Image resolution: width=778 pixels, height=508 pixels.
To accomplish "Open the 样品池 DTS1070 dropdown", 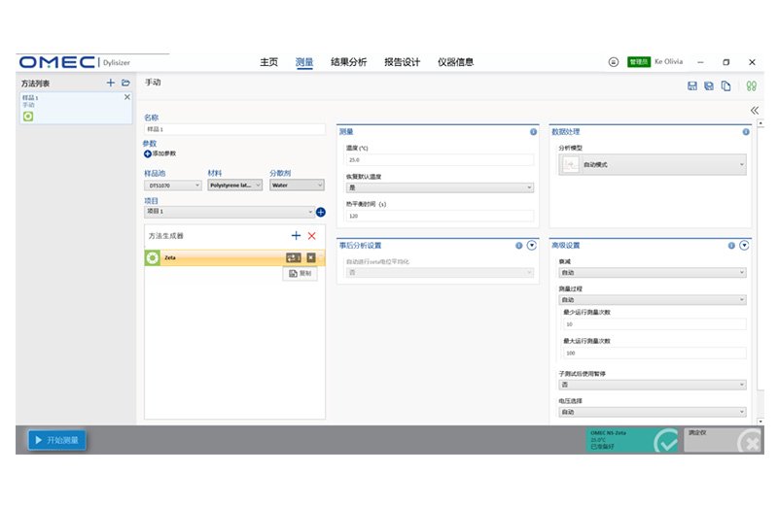I will [172, 185].
